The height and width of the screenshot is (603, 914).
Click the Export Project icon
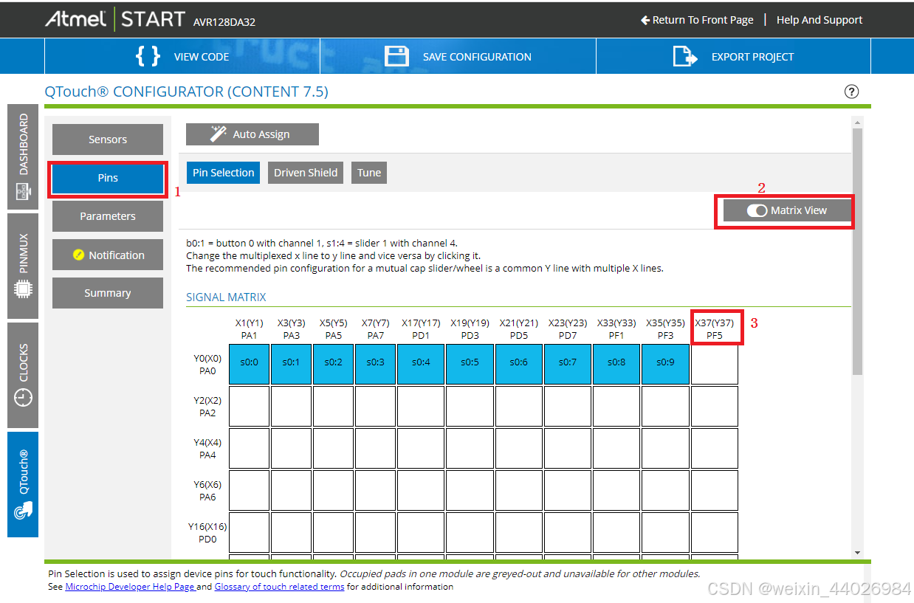[x=684, y=56]
